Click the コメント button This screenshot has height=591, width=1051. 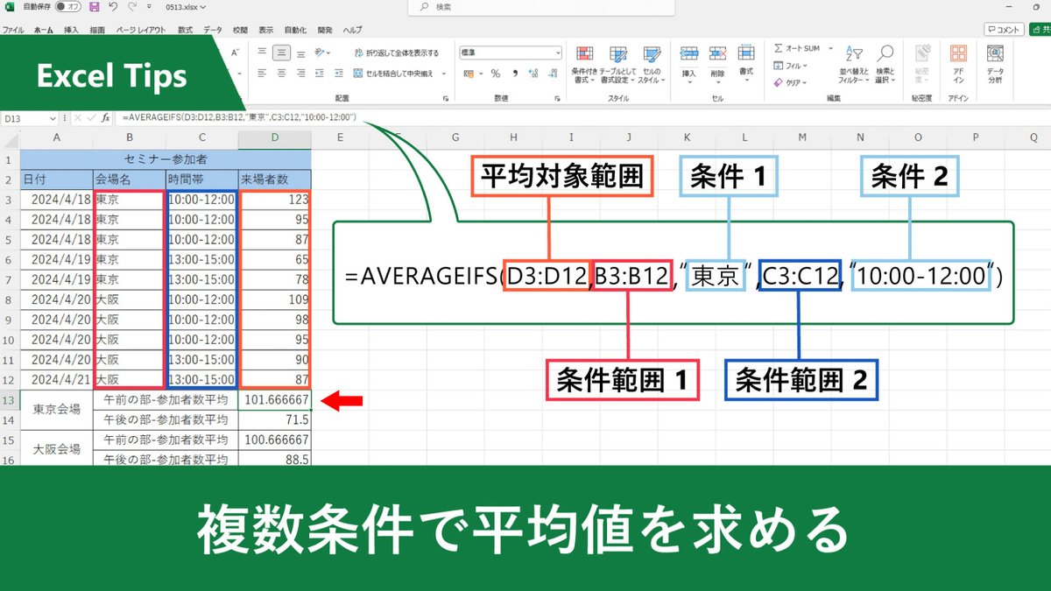(x=1004, y=29)
